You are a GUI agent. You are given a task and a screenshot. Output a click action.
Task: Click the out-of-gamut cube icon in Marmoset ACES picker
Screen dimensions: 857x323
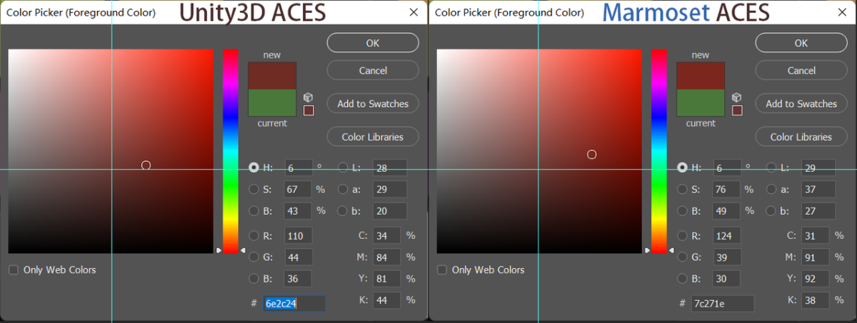pyautogui.click(x=737, y=97)
